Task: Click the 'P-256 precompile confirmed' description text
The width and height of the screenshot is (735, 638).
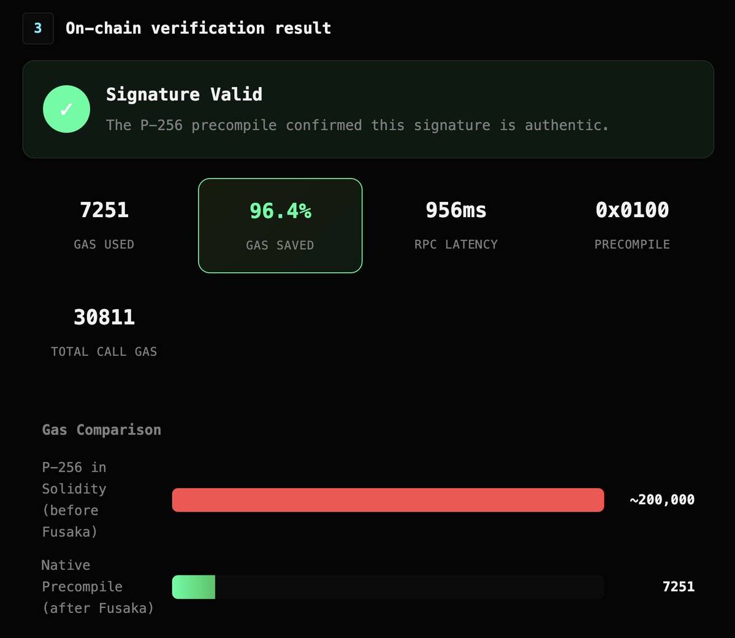Action: [357, 125]
